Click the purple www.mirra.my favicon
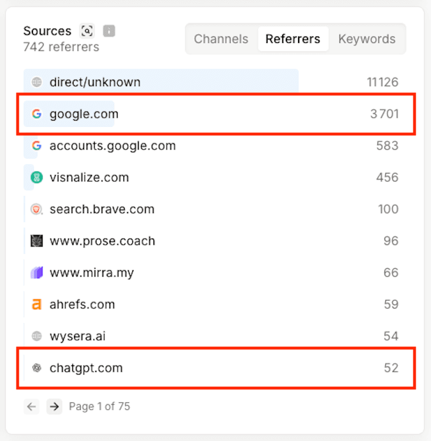 tap(36, 273)
